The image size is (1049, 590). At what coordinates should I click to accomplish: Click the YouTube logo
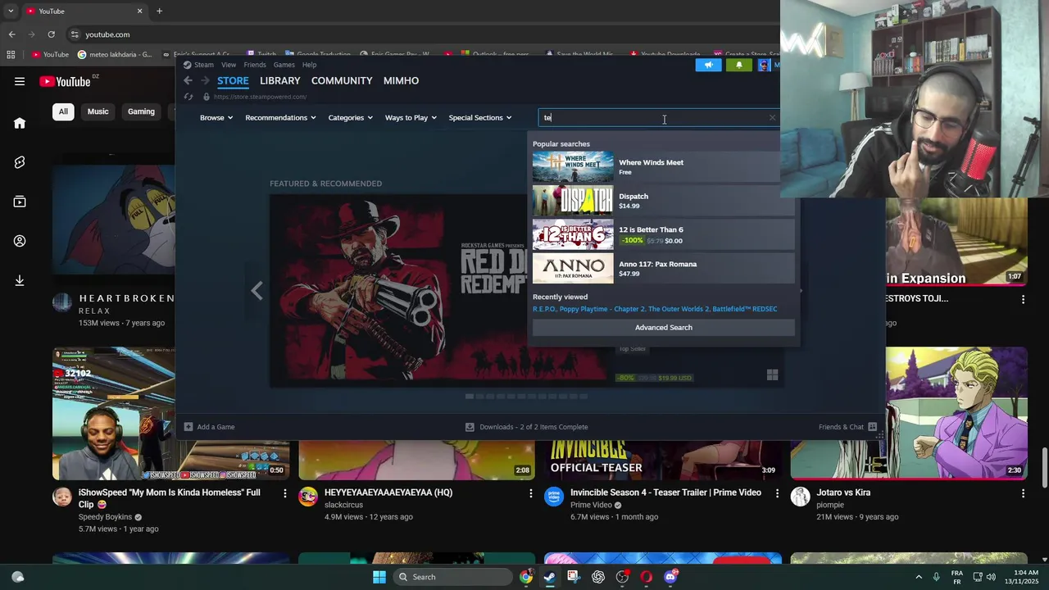(66, 81)
